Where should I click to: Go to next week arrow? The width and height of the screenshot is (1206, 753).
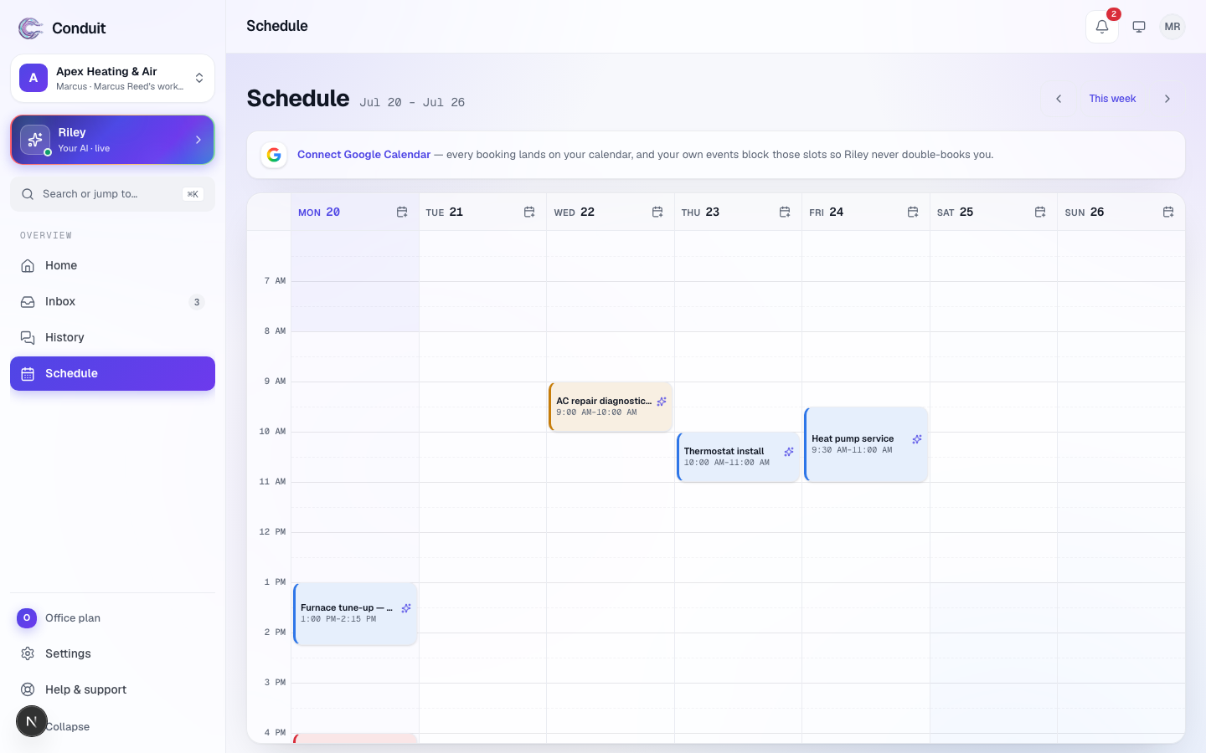(x=1167, y=99)
